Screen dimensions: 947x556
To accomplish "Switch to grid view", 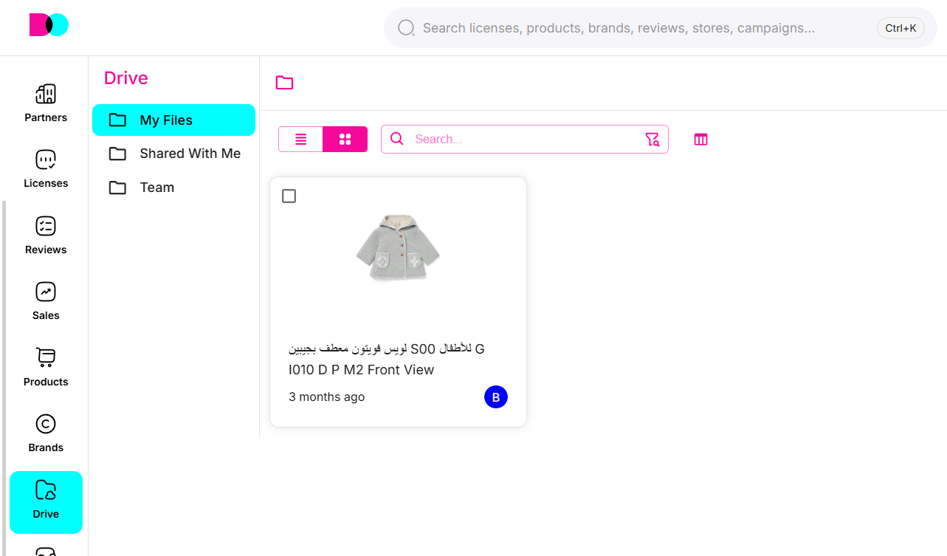I will tap(345, 139).
